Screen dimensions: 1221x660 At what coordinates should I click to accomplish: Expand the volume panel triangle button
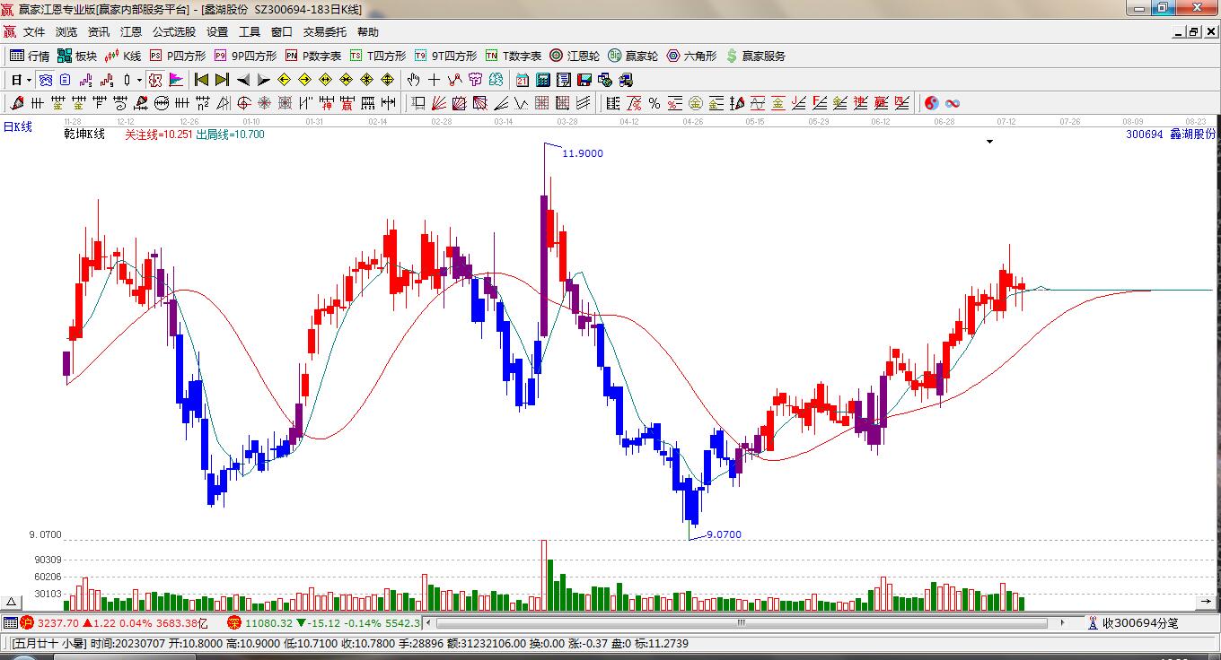point(13,602)
